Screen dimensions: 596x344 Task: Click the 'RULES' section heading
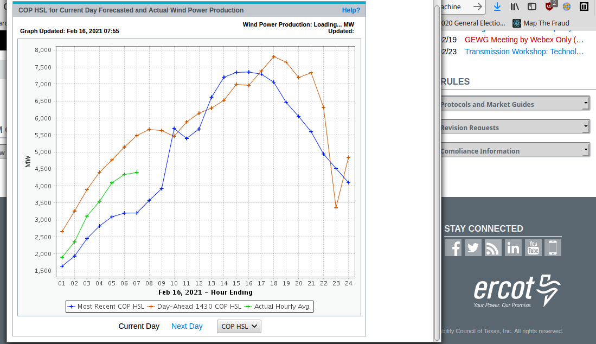tap(456, 82)
